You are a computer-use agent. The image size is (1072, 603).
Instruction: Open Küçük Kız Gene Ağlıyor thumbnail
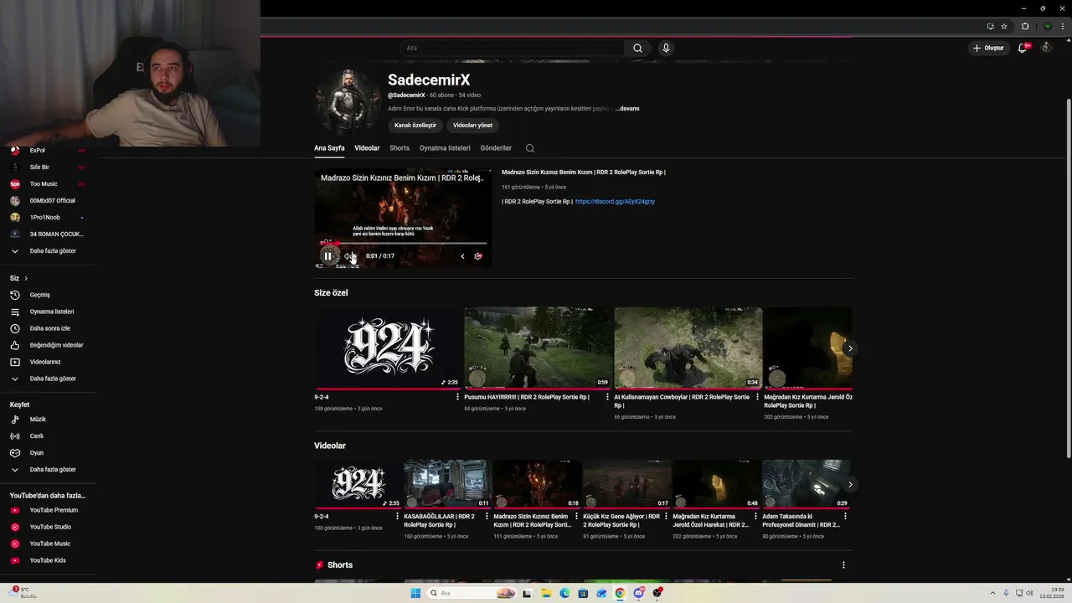[x=627, y=484]
